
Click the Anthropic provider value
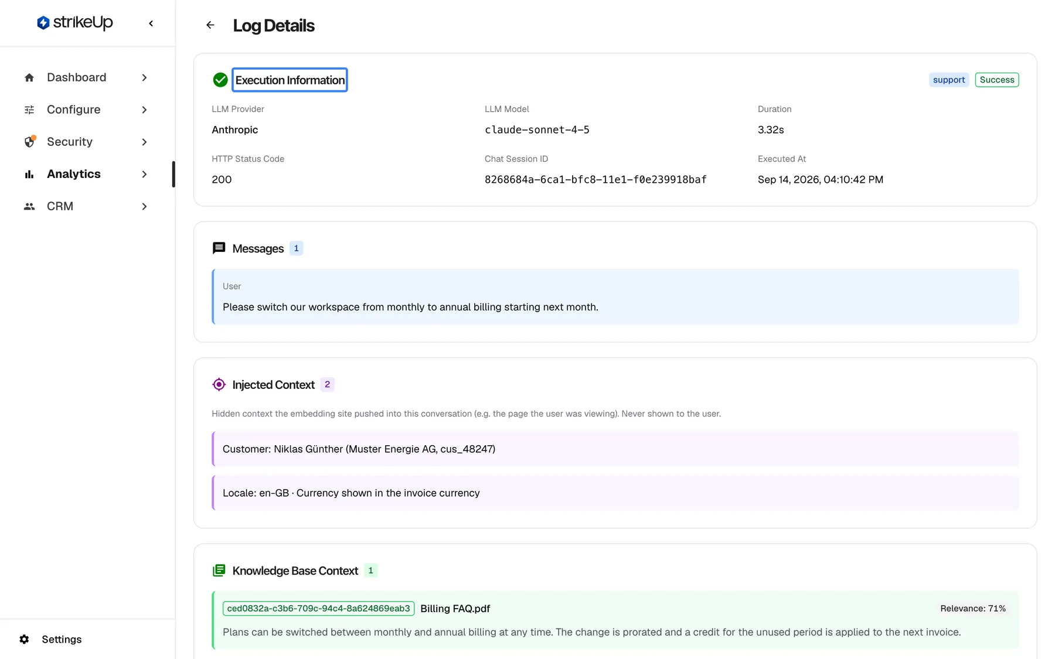[x=234, y=129]
